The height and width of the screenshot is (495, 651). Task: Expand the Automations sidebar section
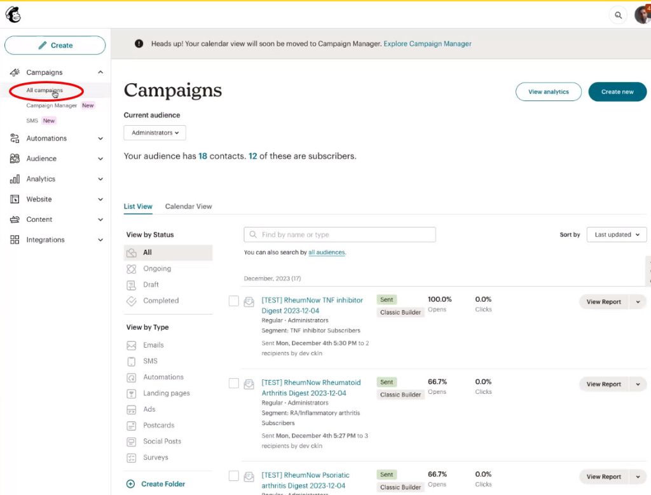pyautogui.click(x=55, y=139)
